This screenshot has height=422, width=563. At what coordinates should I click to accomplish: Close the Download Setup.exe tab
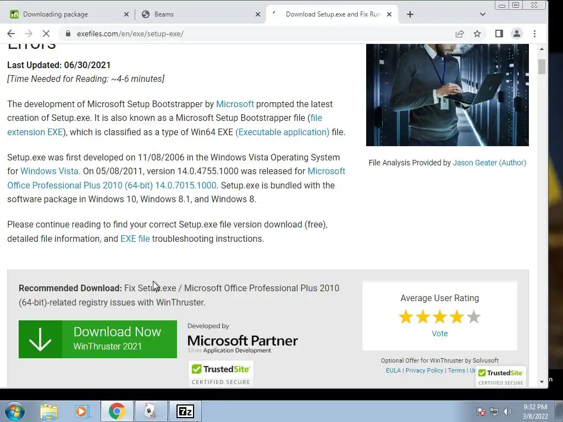click(389, 14)
